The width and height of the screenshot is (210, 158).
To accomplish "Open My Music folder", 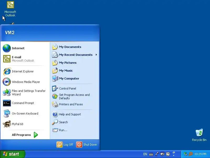I will (75, 71).
